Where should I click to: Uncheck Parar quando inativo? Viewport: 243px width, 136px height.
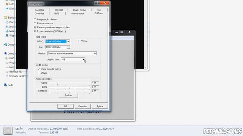[39, 69]
